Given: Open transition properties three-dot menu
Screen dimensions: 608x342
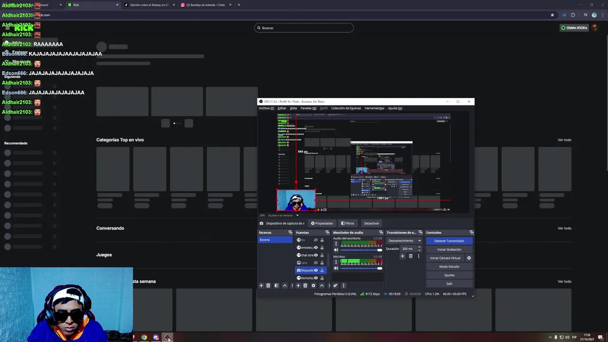Looking at the screenshot, I should (418, 256).
